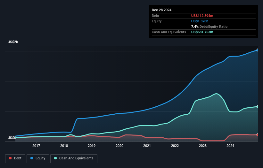The height and width of the screenshot is (168, 263).
Task: Click the US$2b y-axis label
Action: pyautogui.click(x=13, y=42)
